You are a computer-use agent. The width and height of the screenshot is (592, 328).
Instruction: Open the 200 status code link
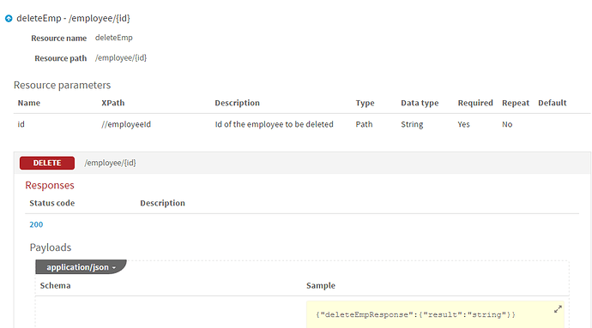click(36, 224)
